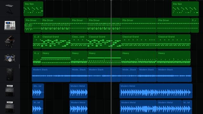Image resolution: width=203 pixels, height=114 pixels.
Task: Select the amp icon of the bottom Modern Metal track
Action: (10, 108)
